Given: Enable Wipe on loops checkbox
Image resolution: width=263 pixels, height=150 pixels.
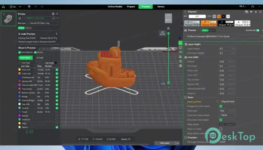Looking at the screenshot, I should coord(221,129).
